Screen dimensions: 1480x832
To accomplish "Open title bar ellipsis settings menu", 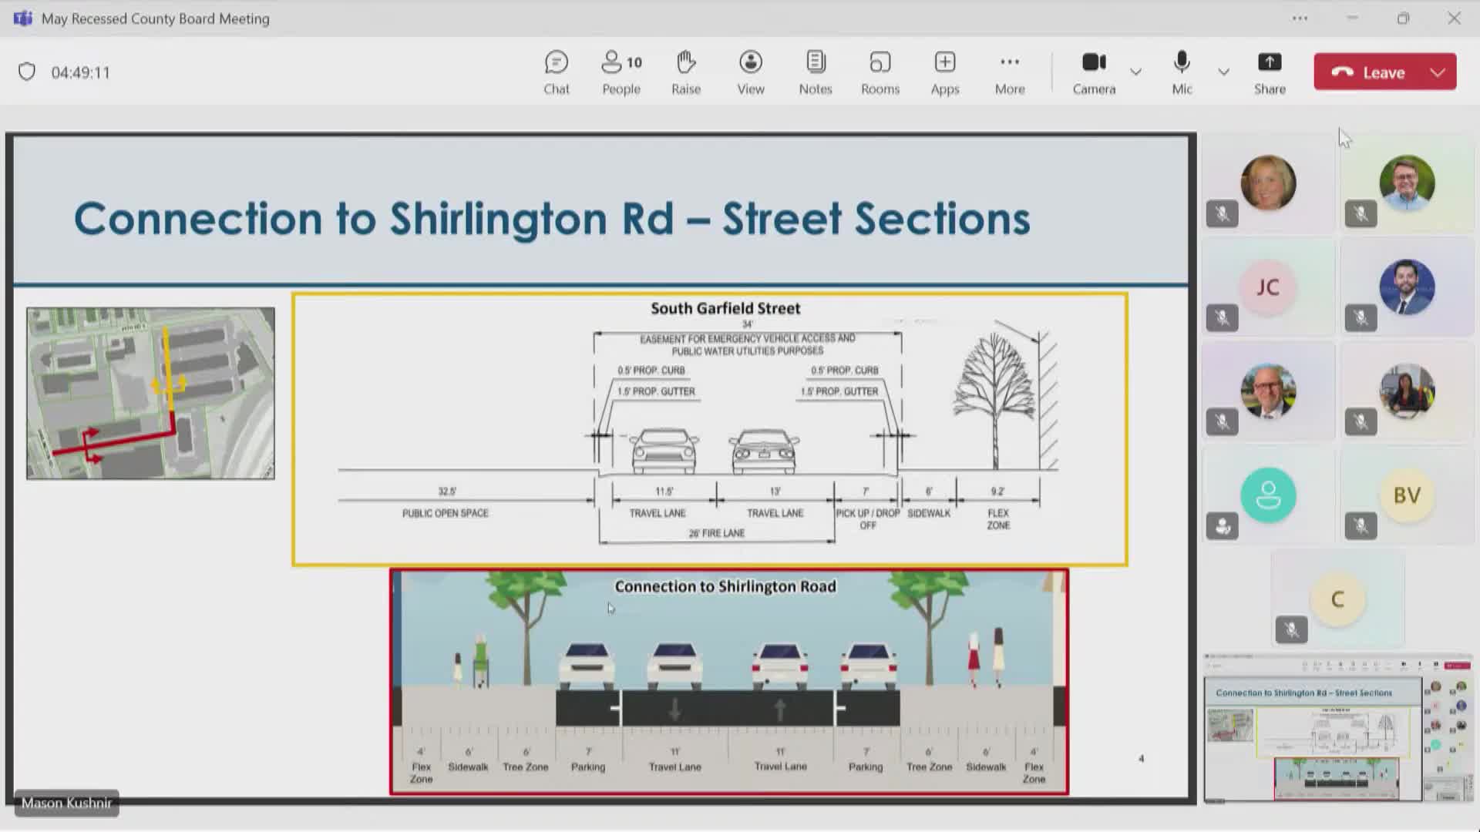I will click(x=1300, y=18).
